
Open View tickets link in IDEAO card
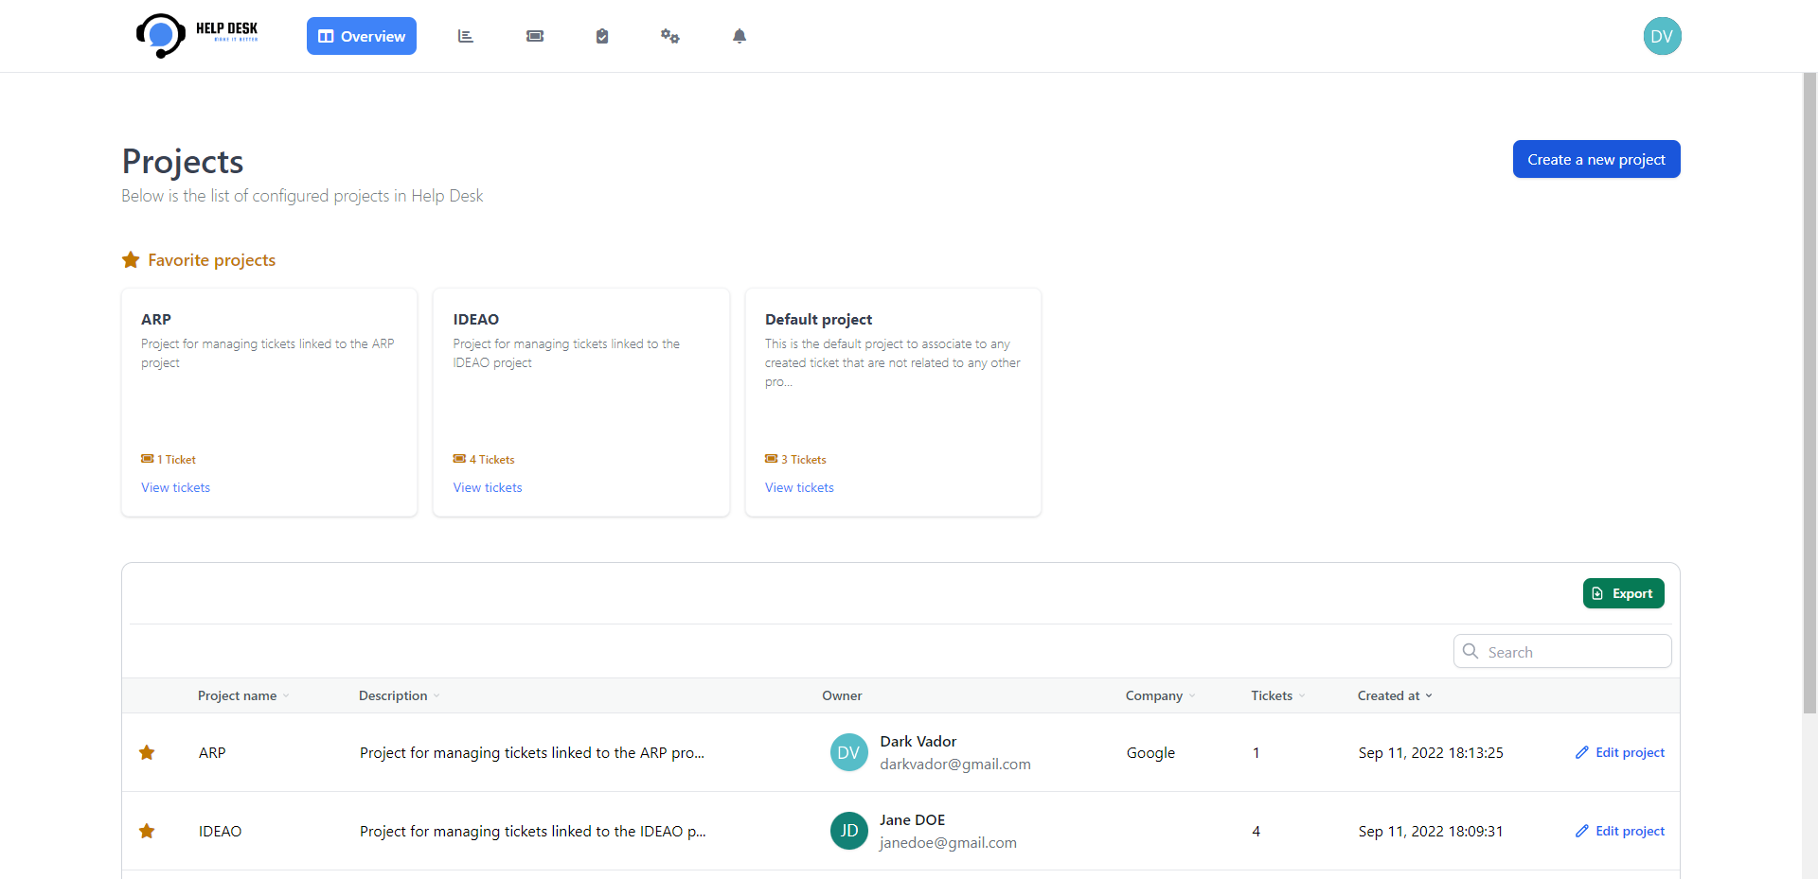pos(488,487)
